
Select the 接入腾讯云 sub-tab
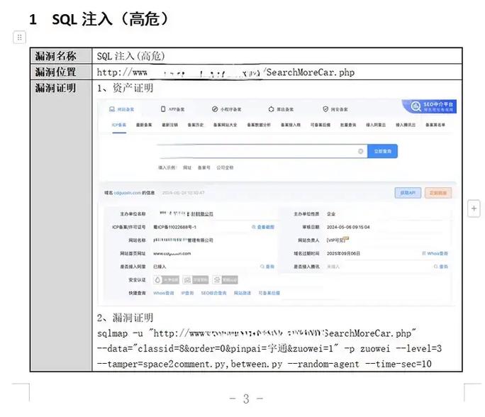click(x=406, y=125)
